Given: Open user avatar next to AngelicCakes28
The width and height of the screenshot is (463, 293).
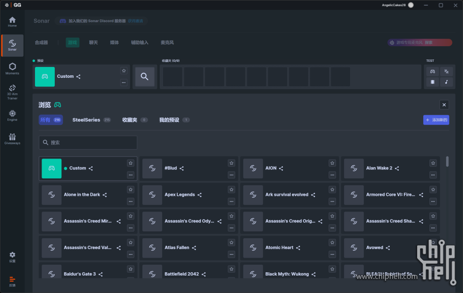Looking at the screenshot, I should pos(411,5).
